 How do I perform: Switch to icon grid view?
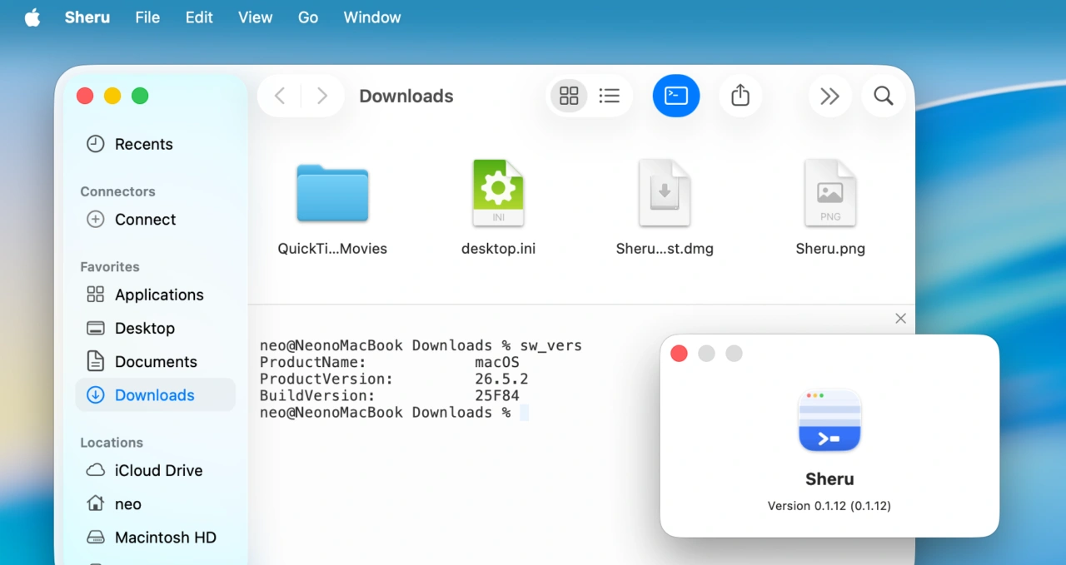click(x=569, y=96)
